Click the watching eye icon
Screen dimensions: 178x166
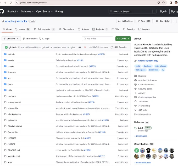point(135,106)
